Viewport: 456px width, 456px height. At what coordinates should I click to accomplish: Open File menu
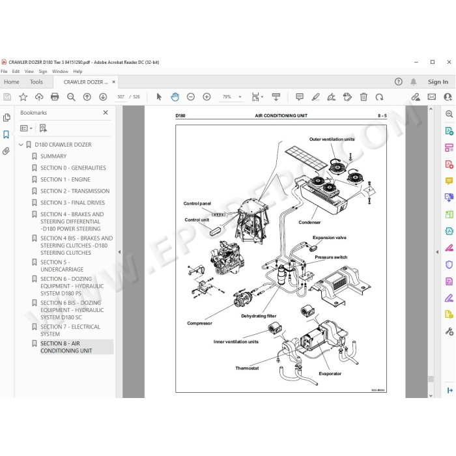click(4, 71)
